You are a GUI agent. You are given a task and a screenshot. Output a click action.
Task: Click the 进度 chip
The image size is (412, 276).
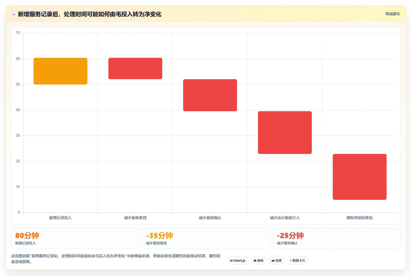point(276,260)
